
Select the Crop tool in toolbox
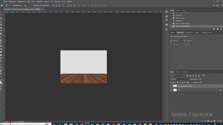pyautogui.click(x=1, y=25)
